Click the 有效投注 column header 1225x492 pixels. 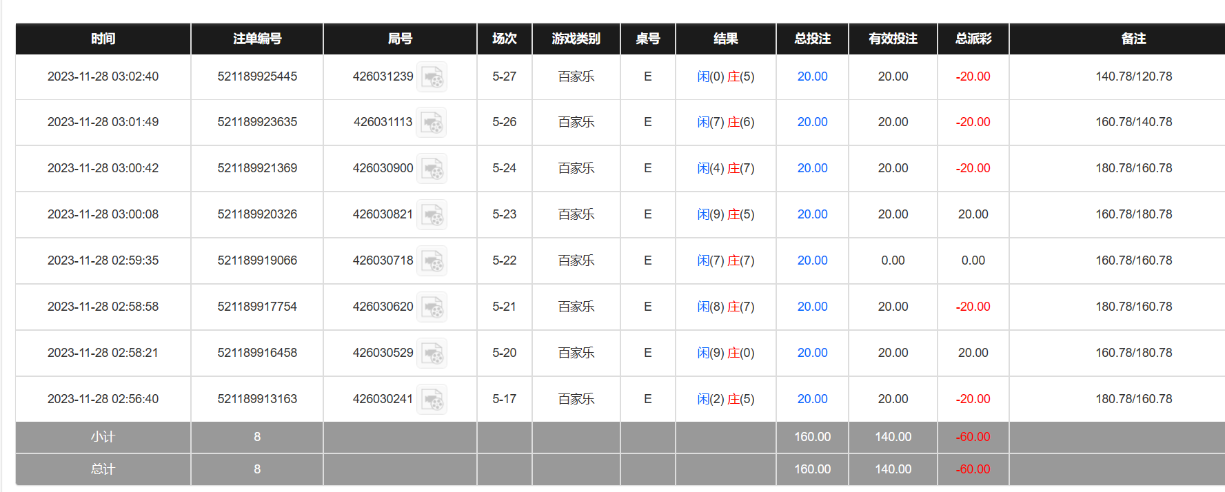[x=893, y=39]
